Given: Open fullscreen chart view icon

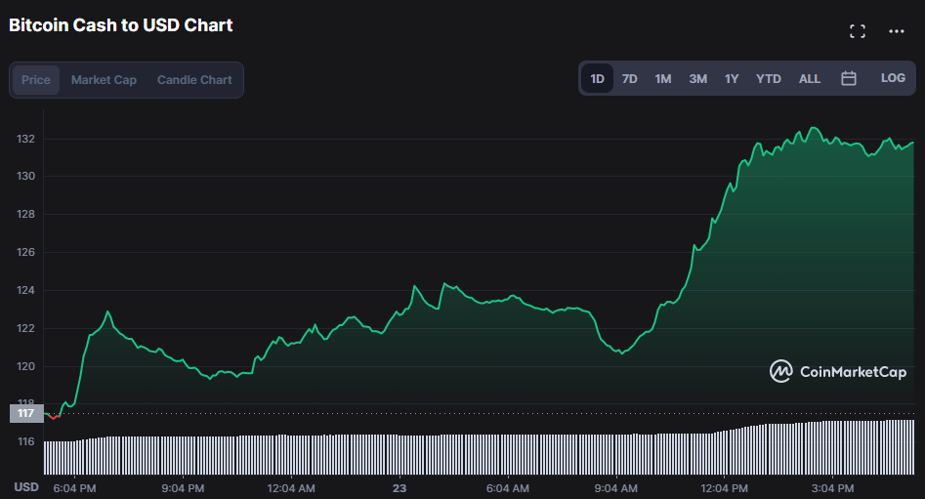Looking at the screenshot, I should tap(858, 31).
